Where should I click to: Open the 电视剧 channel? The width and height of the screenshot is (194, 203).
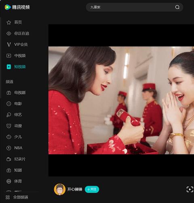(x=20, y=93)
